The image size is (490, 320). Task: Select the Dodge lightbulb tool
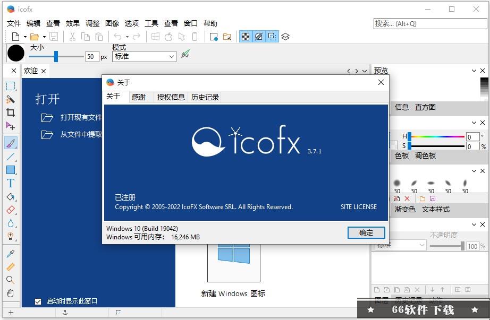coord(11,236)
